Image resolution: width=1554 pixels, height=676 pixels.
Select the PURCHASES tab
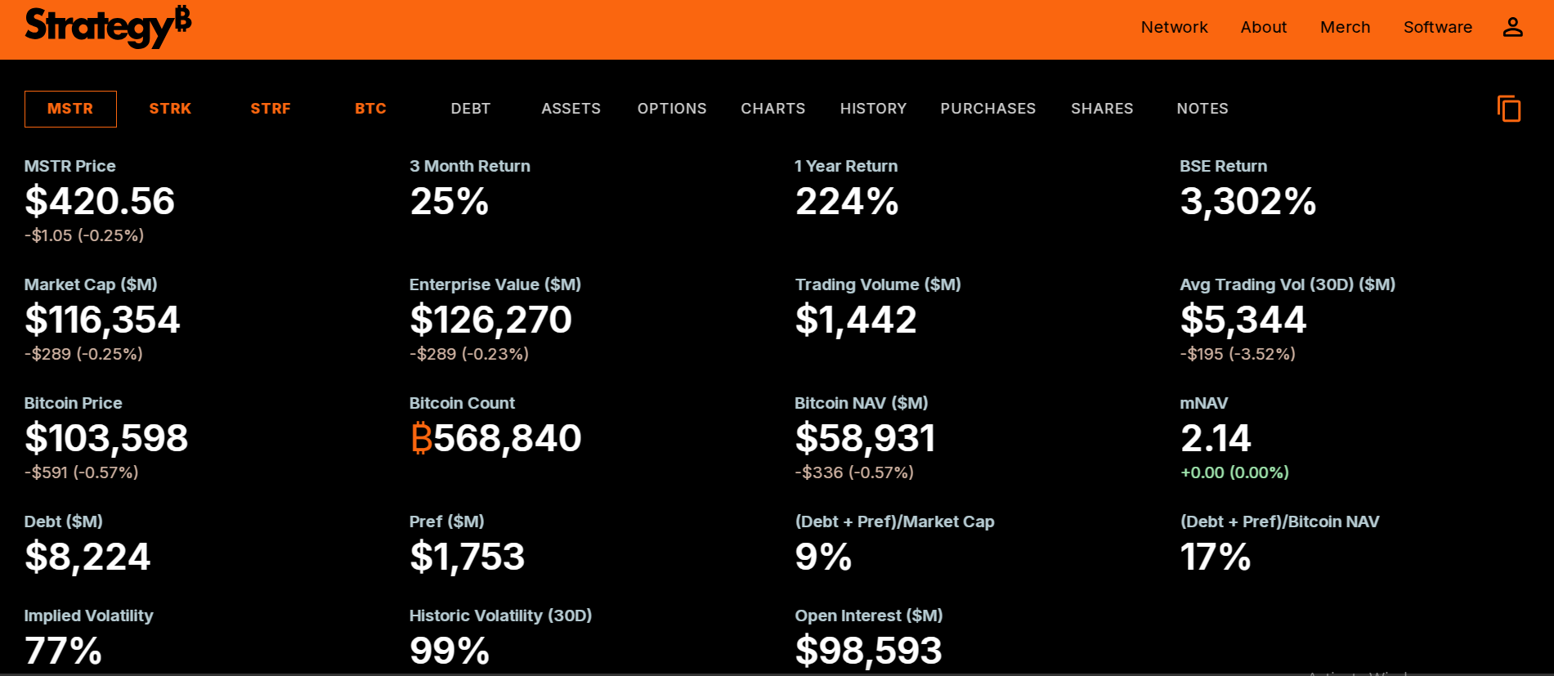[x=987, y=109]
